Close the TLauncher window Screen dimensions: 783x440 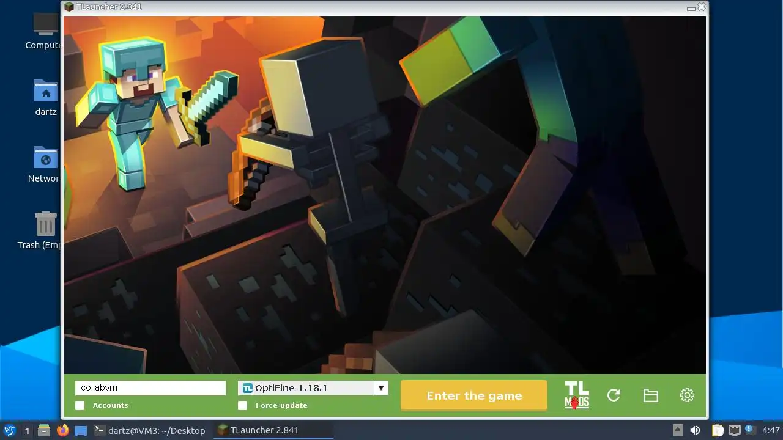702,7
